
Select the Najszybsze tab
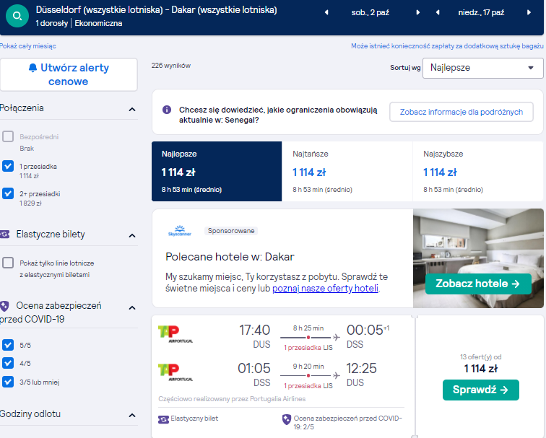tap(478, 171)
